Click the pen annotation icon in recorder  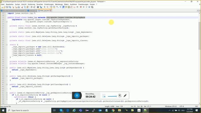pyautogui.click(x=125, y=95)
